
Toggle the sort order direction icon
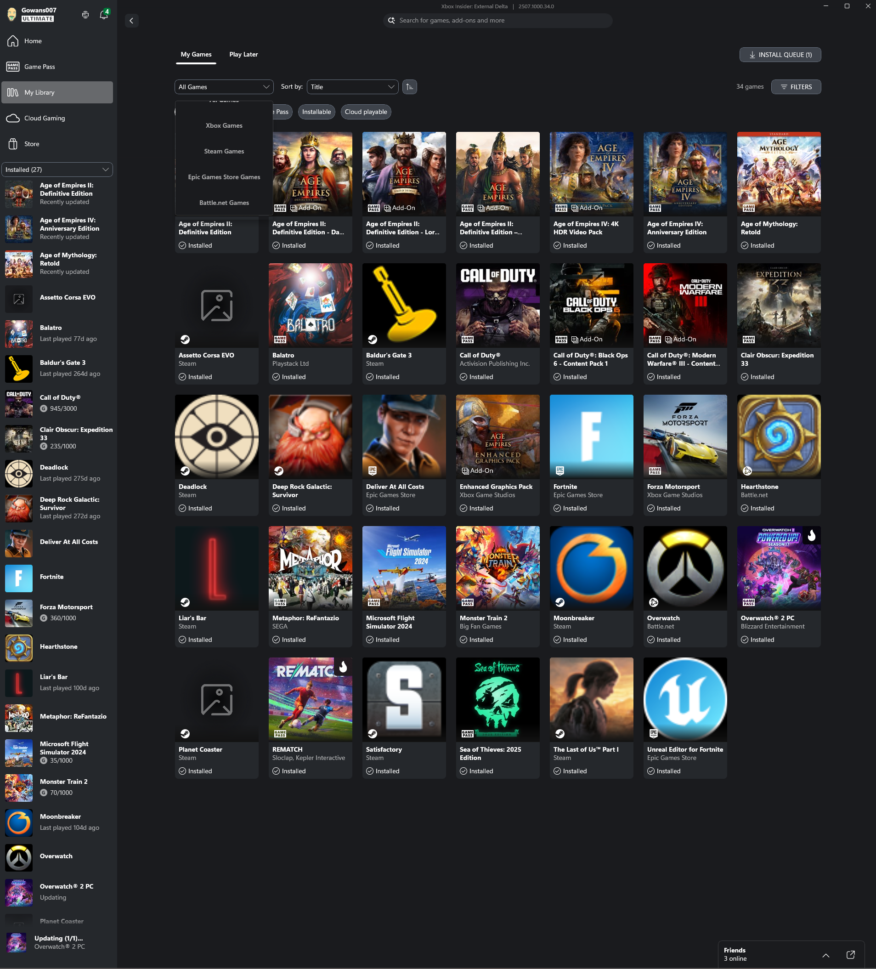(x=409, y=87)
